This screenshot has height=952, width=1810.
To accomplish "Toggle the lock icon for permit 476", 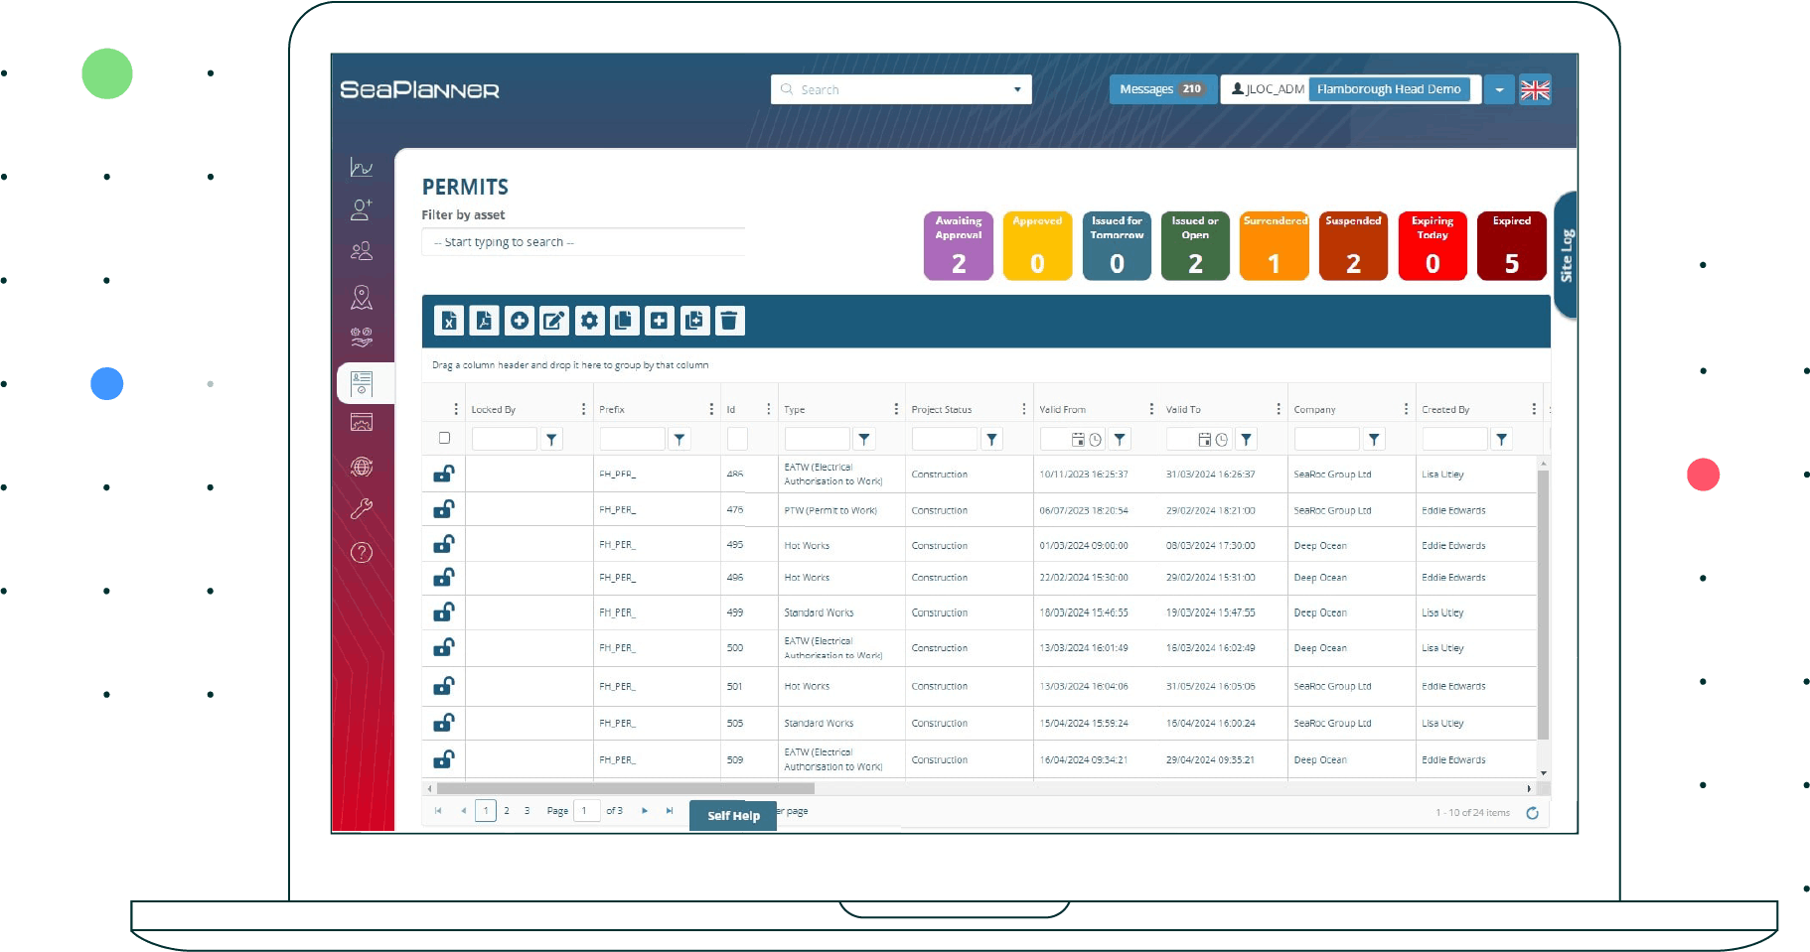I will point(444,509).
